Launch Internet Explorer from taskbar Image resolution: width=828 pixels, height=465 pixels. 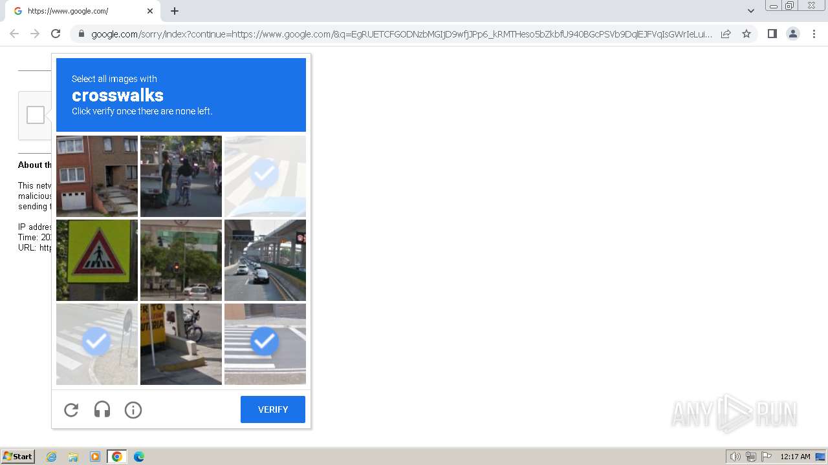pos(52,457)
